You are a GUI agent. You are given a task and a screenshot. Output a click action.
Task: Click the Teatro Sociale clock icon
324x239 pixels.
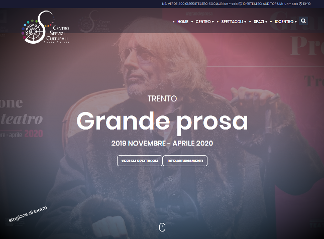tap(240, 4)
